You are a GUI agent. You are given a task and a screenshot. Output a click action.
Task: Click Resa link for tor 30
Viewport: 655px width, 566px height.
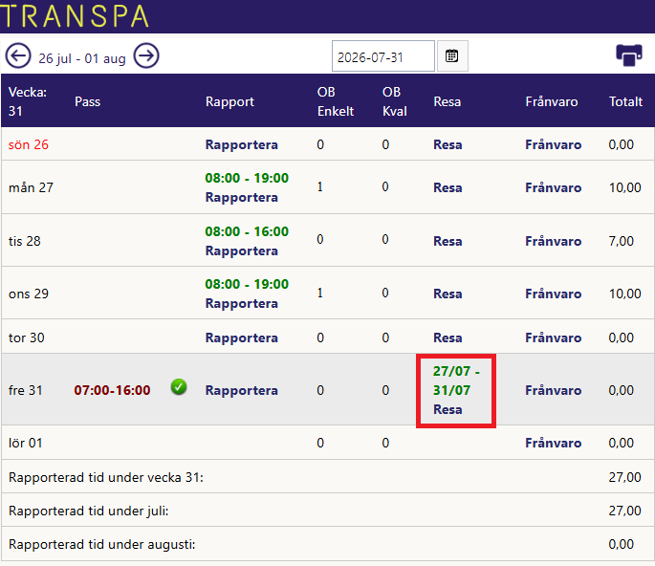click(x=448, y=337)
